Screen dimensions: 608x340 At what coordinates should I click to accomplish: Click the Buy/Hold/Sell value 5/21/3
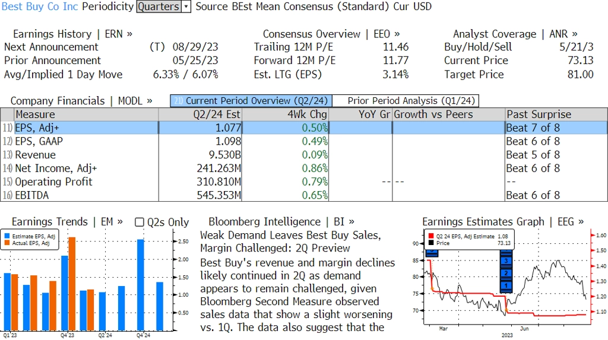click(576, 47)
